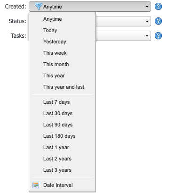
Task: Choose This year and last
Action: click(x=62, y=87)
